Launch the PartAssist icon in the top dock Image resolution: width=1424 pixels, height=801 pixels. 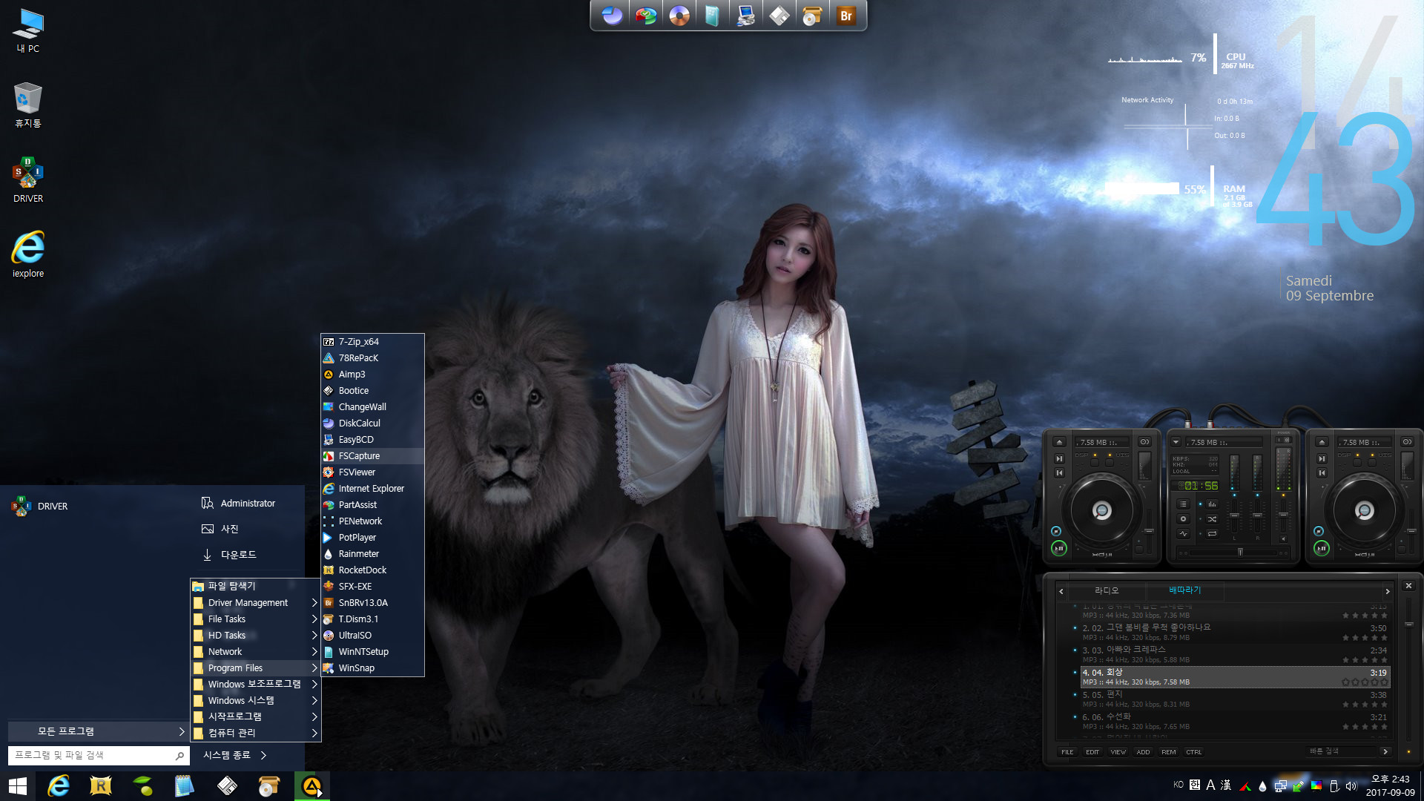point(646,16)
